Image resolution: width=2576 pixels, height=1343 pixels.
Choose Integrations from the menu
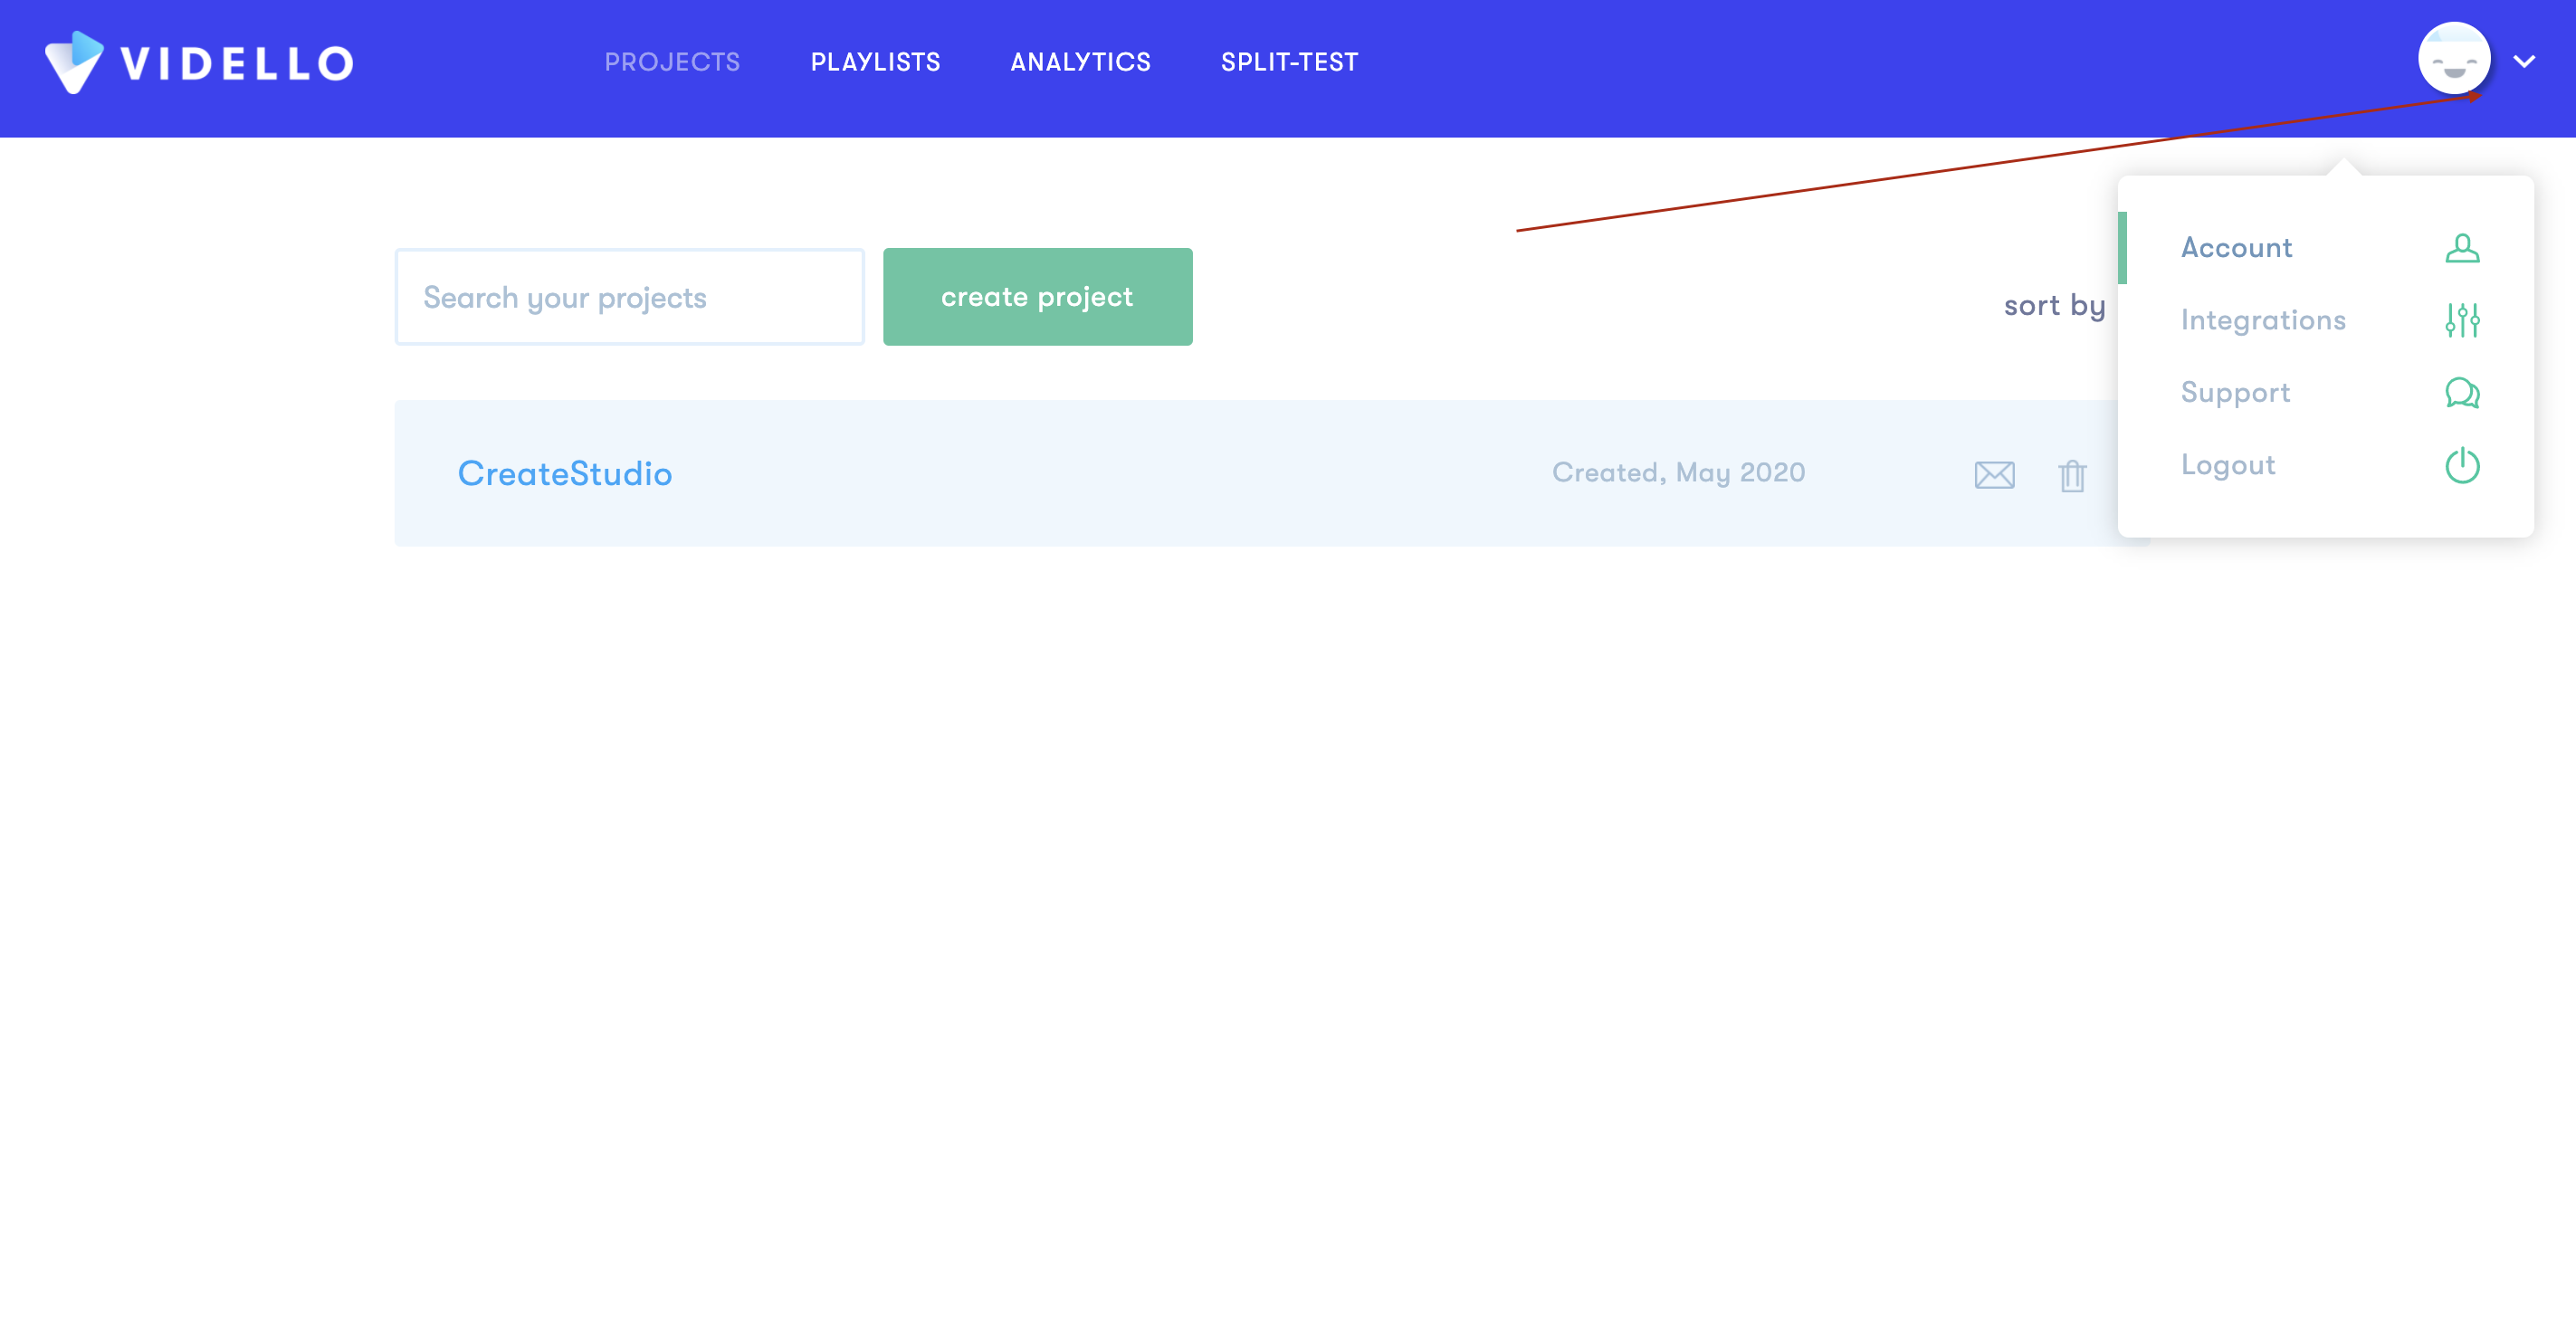[2263, 320]
